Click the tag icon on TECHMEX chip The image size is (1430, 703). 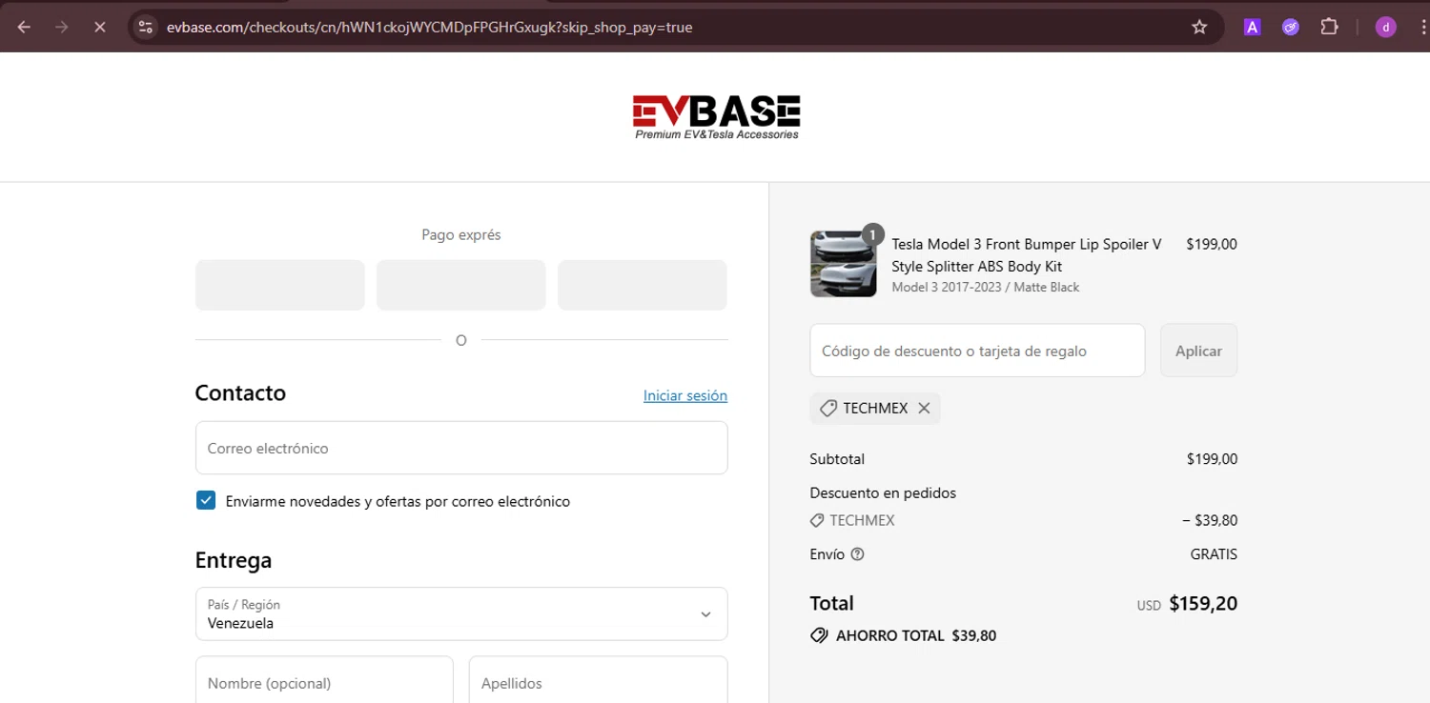pos(827,408)
